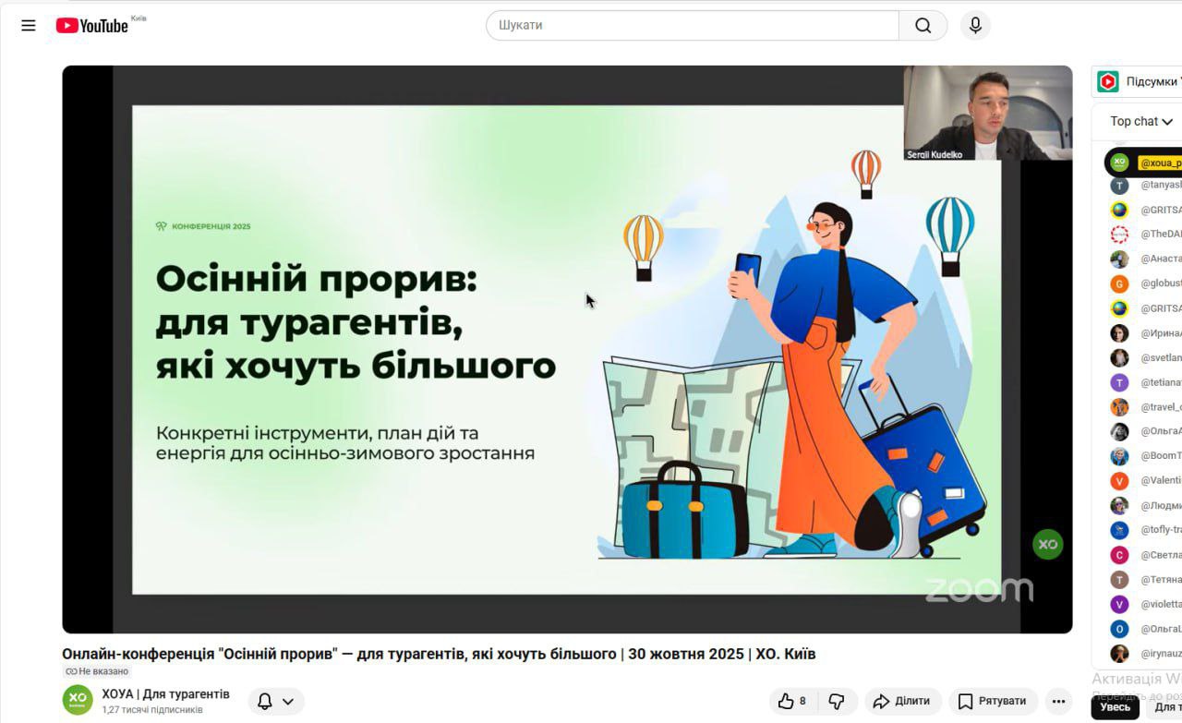The height and width of the screenshot is (723, 1182).
Task: Start voice search with microphone icon
Action: (975, 26)
